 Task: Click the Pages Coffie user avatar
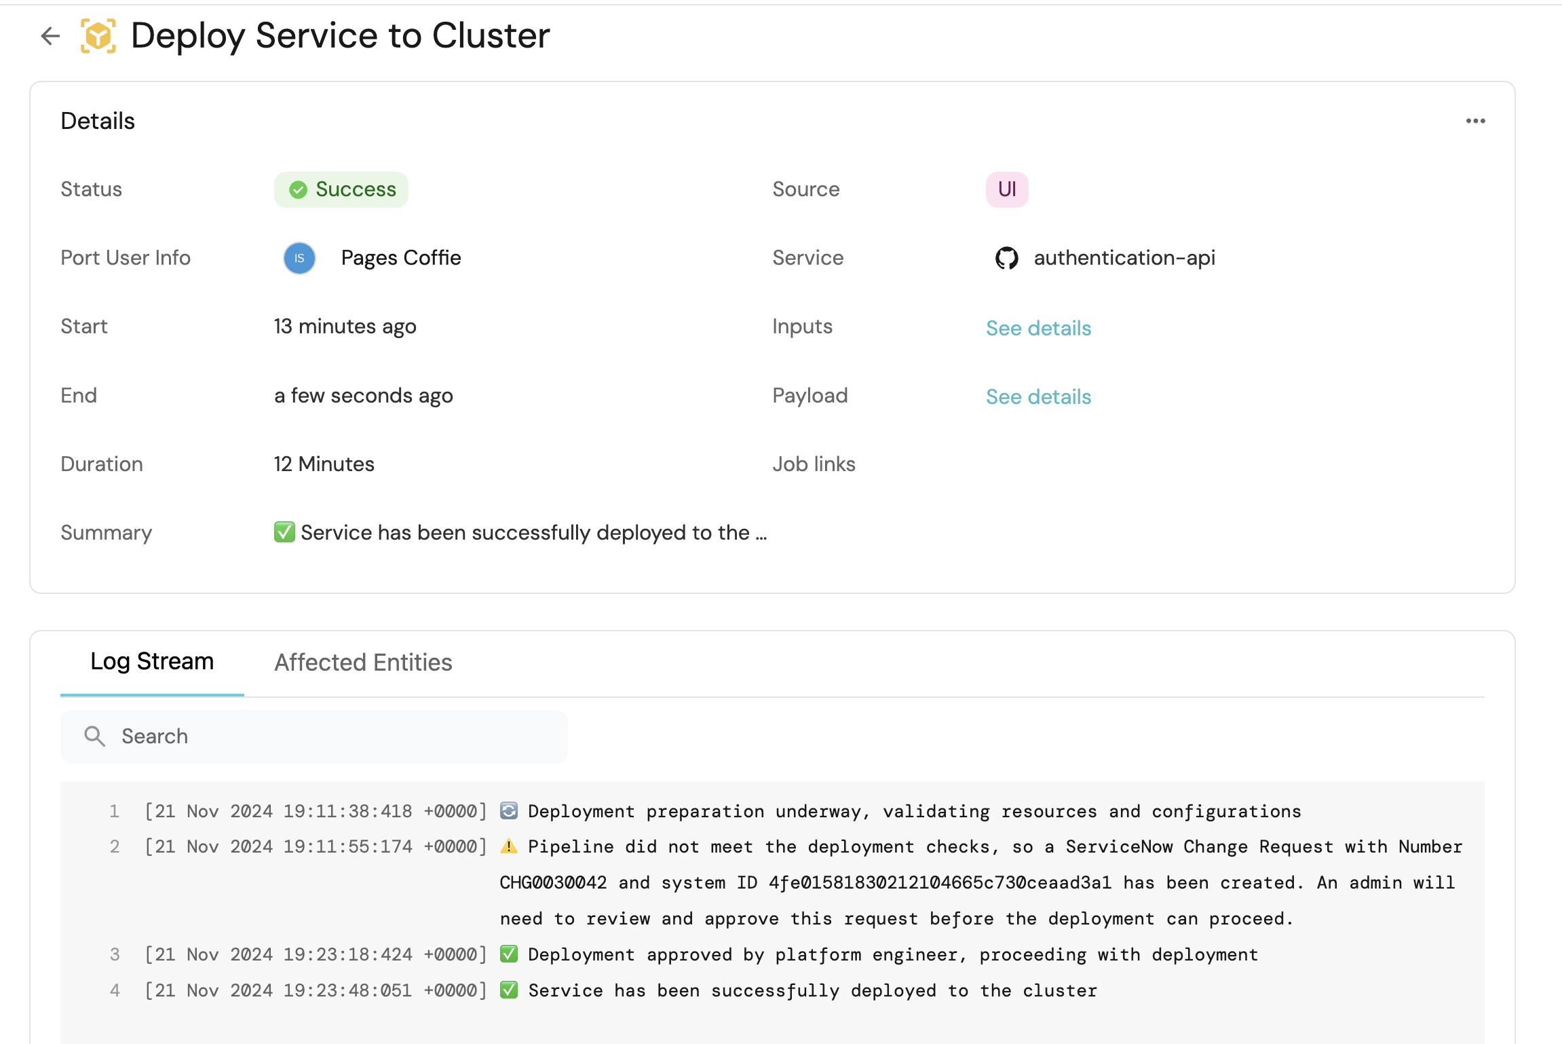point(299,258)
